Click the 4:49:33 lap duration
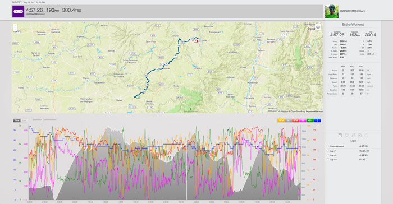This screenshot has height=204, width=393. tap(363, 155)
